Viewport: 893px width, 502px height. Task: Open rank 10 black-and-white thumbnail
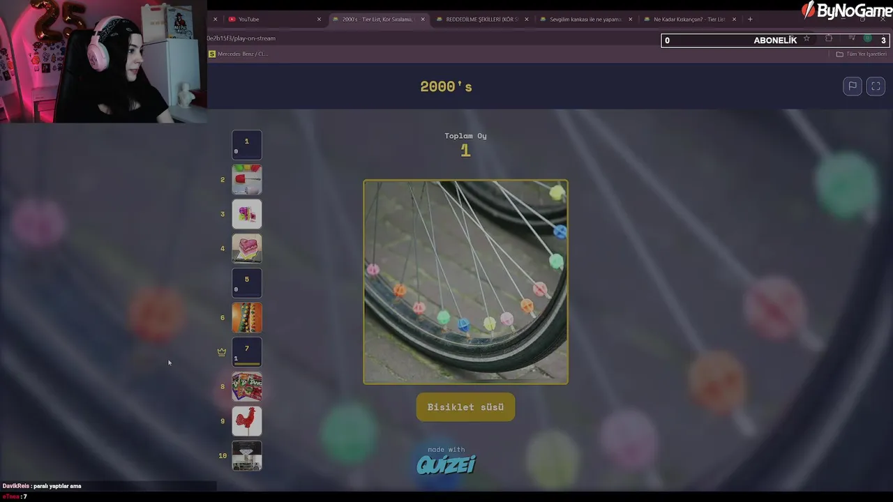click(x=247, y=455)
